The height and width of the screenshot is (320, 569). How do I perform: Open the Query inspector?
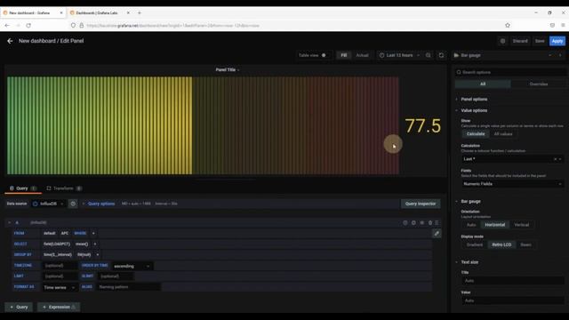coord(421,204)
